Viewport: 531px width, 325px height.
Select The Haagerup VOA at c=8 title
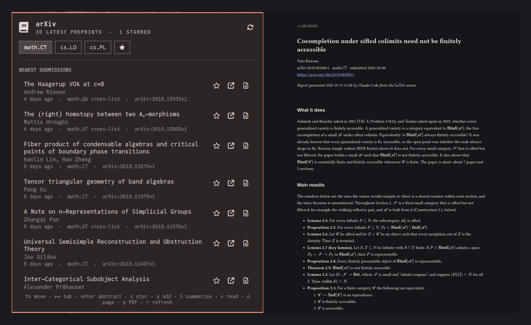click(64, 84)
